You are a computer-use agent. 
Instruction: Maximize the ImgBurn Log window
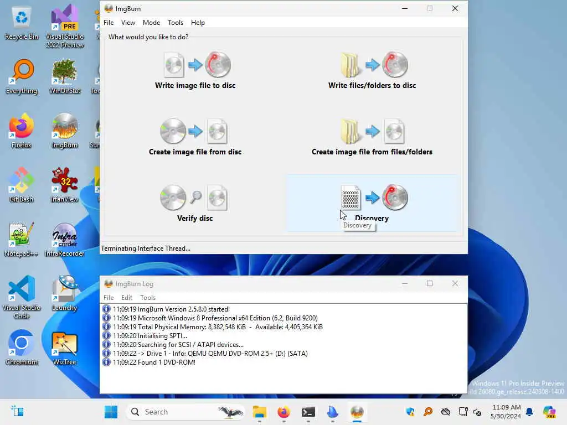tap(430, 283)
